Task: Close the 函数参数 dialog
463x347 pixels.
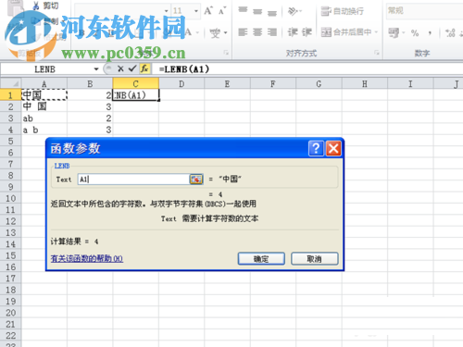Action: pos(333,148)
